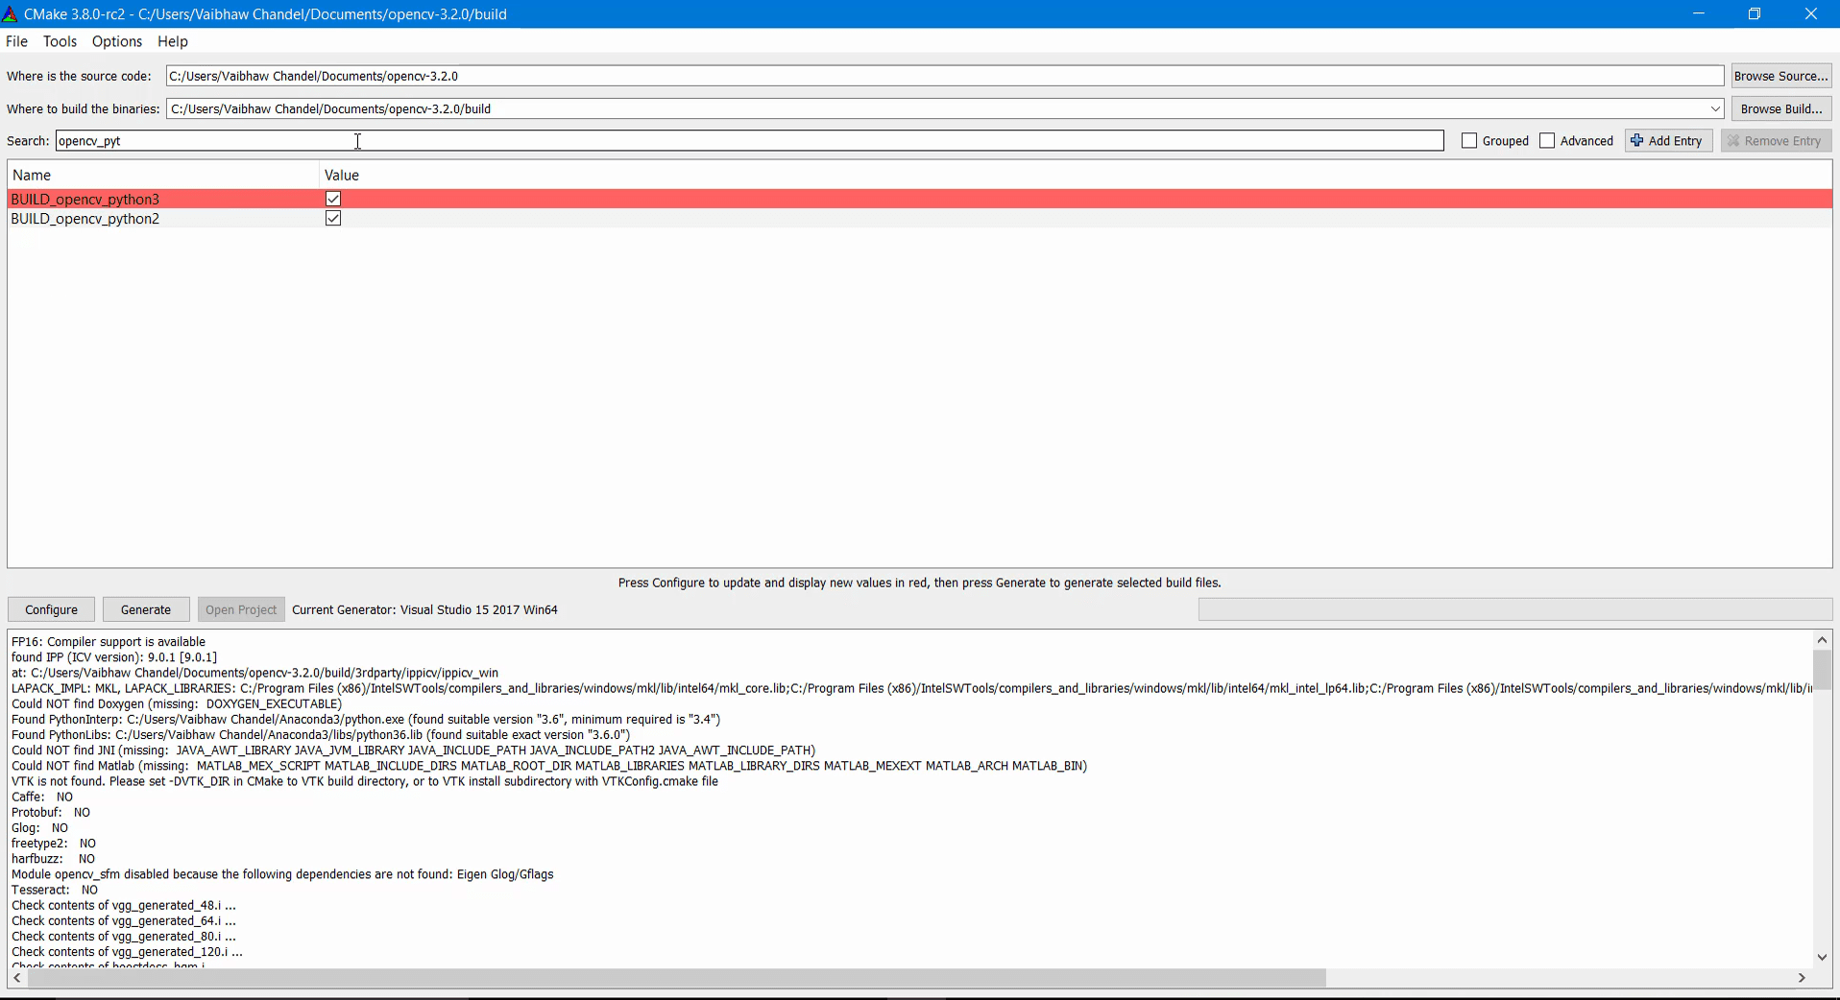The height and width of the screenshot is (1000, 1840).
Task: Open the Tools menu
Action: click(x=60, y=41)
